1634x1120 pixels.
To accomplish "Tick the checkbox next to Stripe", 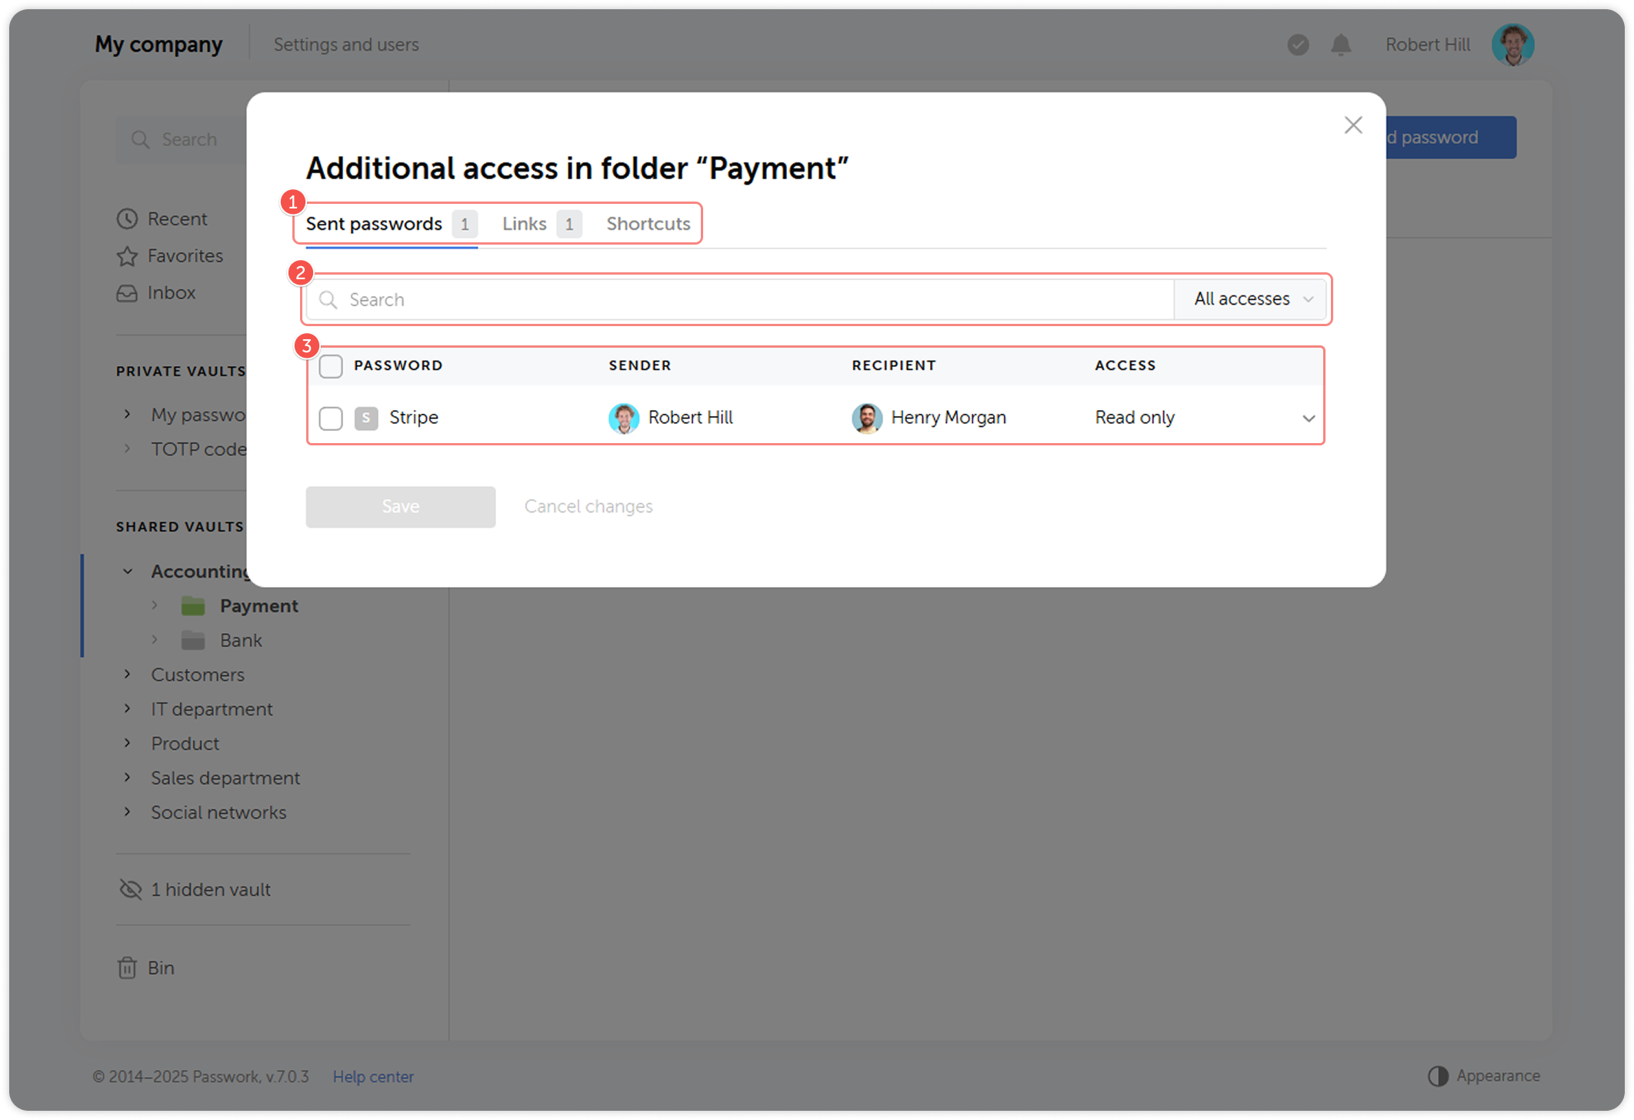I will tap(331, 418).
